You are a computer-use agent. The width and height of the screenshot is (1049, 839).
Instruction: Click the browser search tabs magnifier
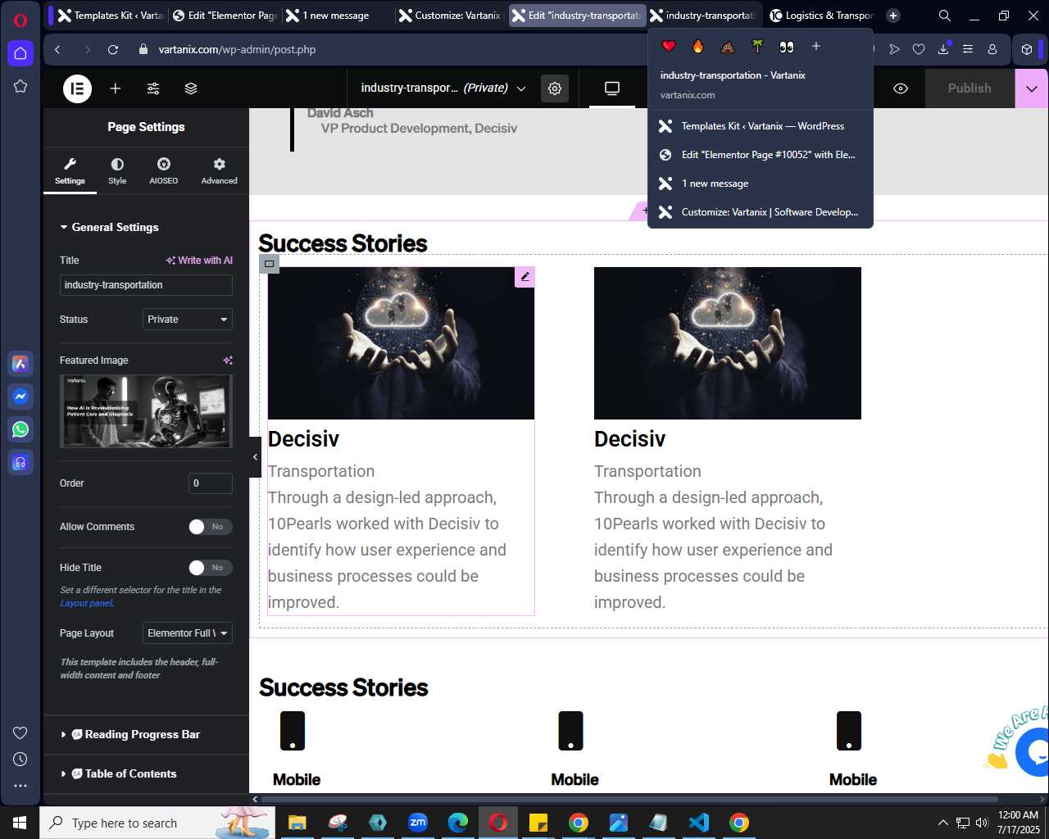click(x=945, y=16)
